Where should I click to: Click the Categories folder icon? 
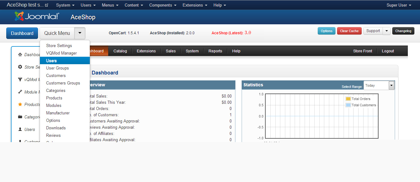[20, 117]
